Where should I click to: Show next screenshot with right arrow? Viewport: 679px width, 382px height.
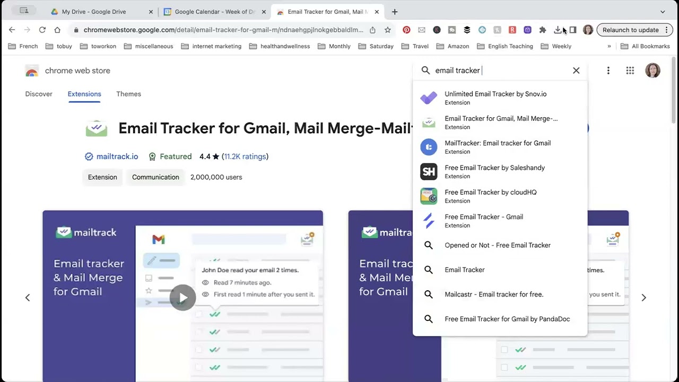coord(643,298)
